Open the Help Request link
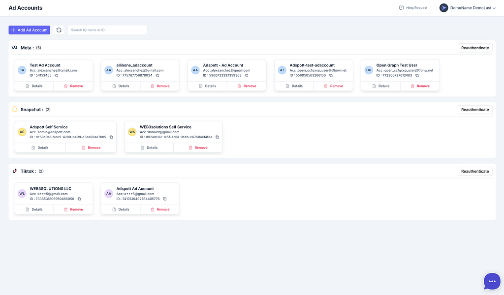The image size is (504, 295). [413, 8]
